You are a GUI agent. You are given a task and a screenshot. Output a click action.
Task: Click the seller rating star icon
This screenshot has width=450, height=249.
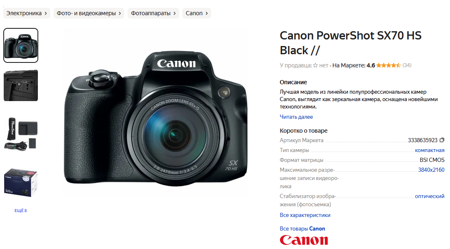click(x=315, y=65)
